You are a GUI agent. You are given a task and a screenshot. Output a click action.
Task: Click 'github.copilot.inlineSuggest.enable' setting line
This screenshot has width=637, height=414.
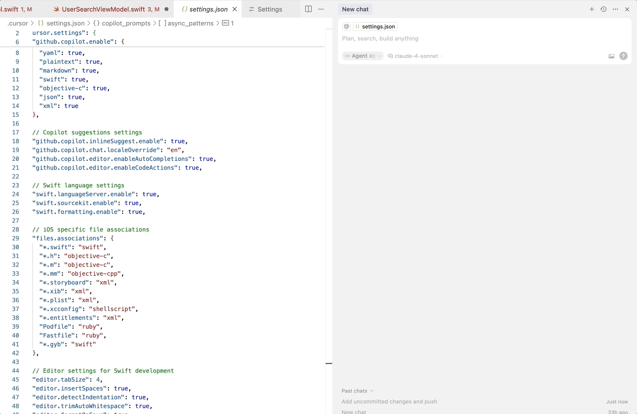pyautogui.click(x=110, y=141)
